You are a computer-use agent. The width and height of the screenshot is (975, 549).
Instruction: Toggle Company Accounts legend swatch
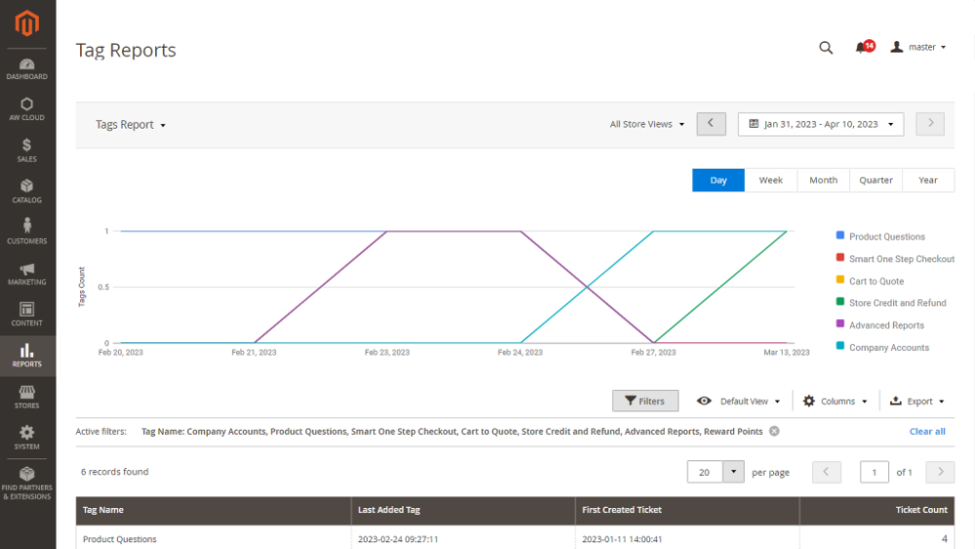[x=840, y=346]
